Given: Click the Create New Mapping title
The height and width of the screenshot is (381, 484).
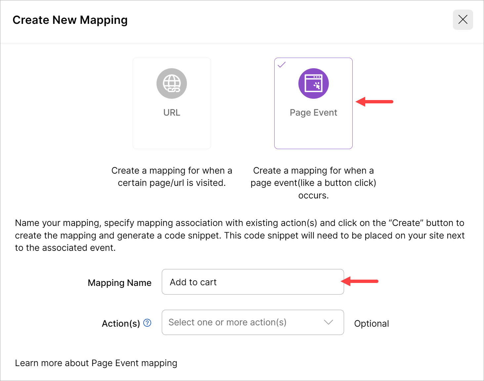Looking at the screenshot, I should pyautogui.click(x=70, y=20).
